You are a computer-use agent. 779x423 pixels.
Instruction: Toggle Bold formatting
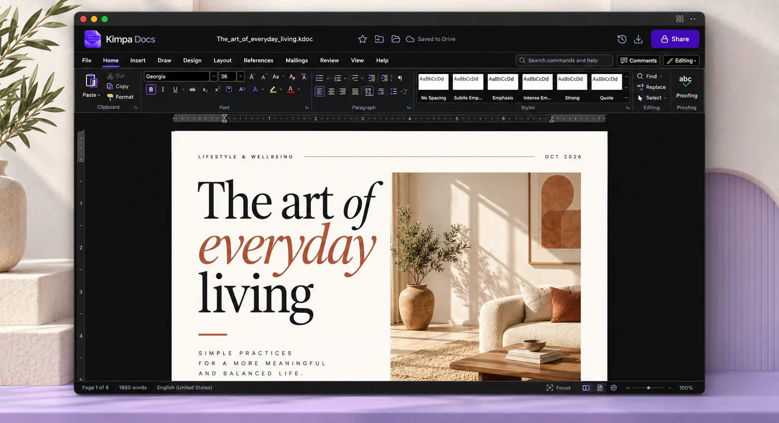(151, 89)
